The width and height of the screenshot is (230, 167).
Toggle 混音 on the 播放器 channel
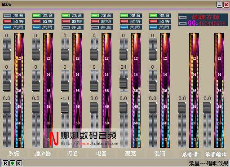click(x=43, y=16)
